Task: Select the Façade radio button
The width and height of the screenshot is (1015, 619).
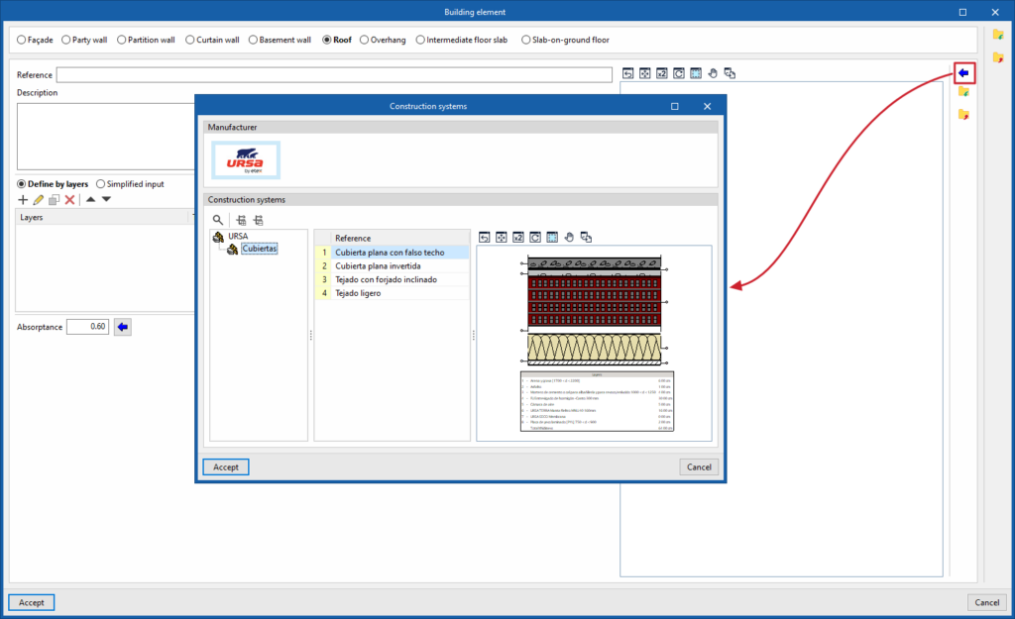Action: (x=22, y=40)
